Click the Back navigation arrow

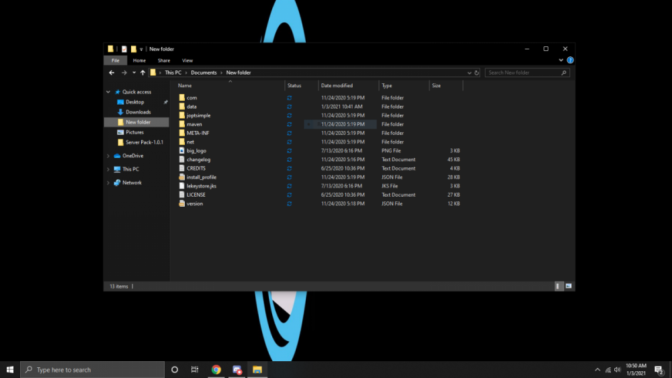point(112,73)
